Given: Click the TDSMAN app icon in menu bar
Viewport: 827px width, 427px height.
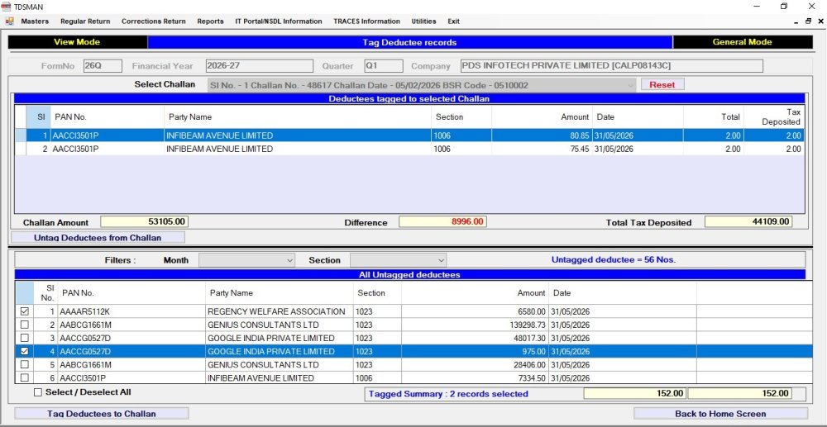Looking at the screenshot, I should (x=9, y=21).
